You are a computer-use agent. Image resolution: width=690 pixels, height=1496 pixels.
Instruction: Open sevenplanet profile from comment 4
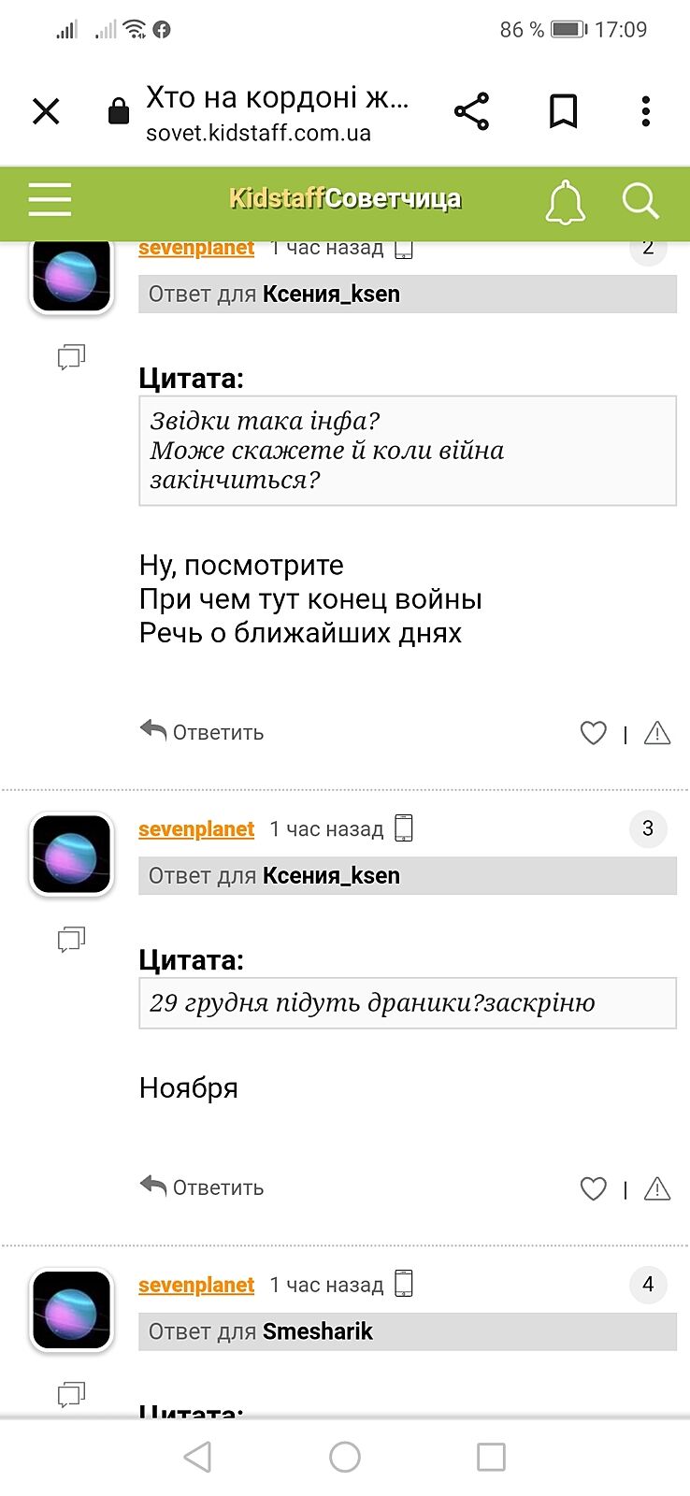[196, 1286]
